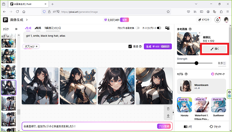Open the 管理 credits button
Screen dimensions: 232x132
pos(124,20)
